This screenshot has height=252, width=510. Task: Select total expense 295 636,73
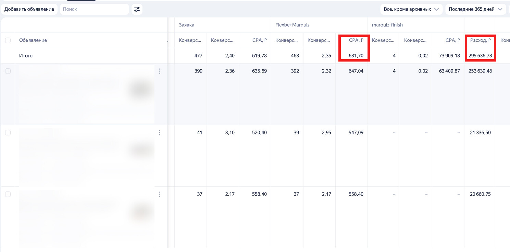pyautogui.click(x=480, y=56)
